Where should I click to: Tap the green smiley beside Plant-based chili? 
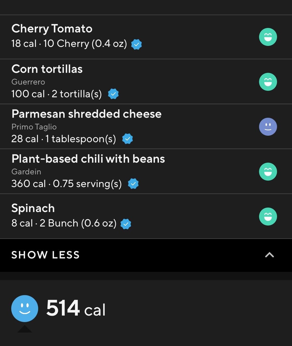(x=268, y=172)
